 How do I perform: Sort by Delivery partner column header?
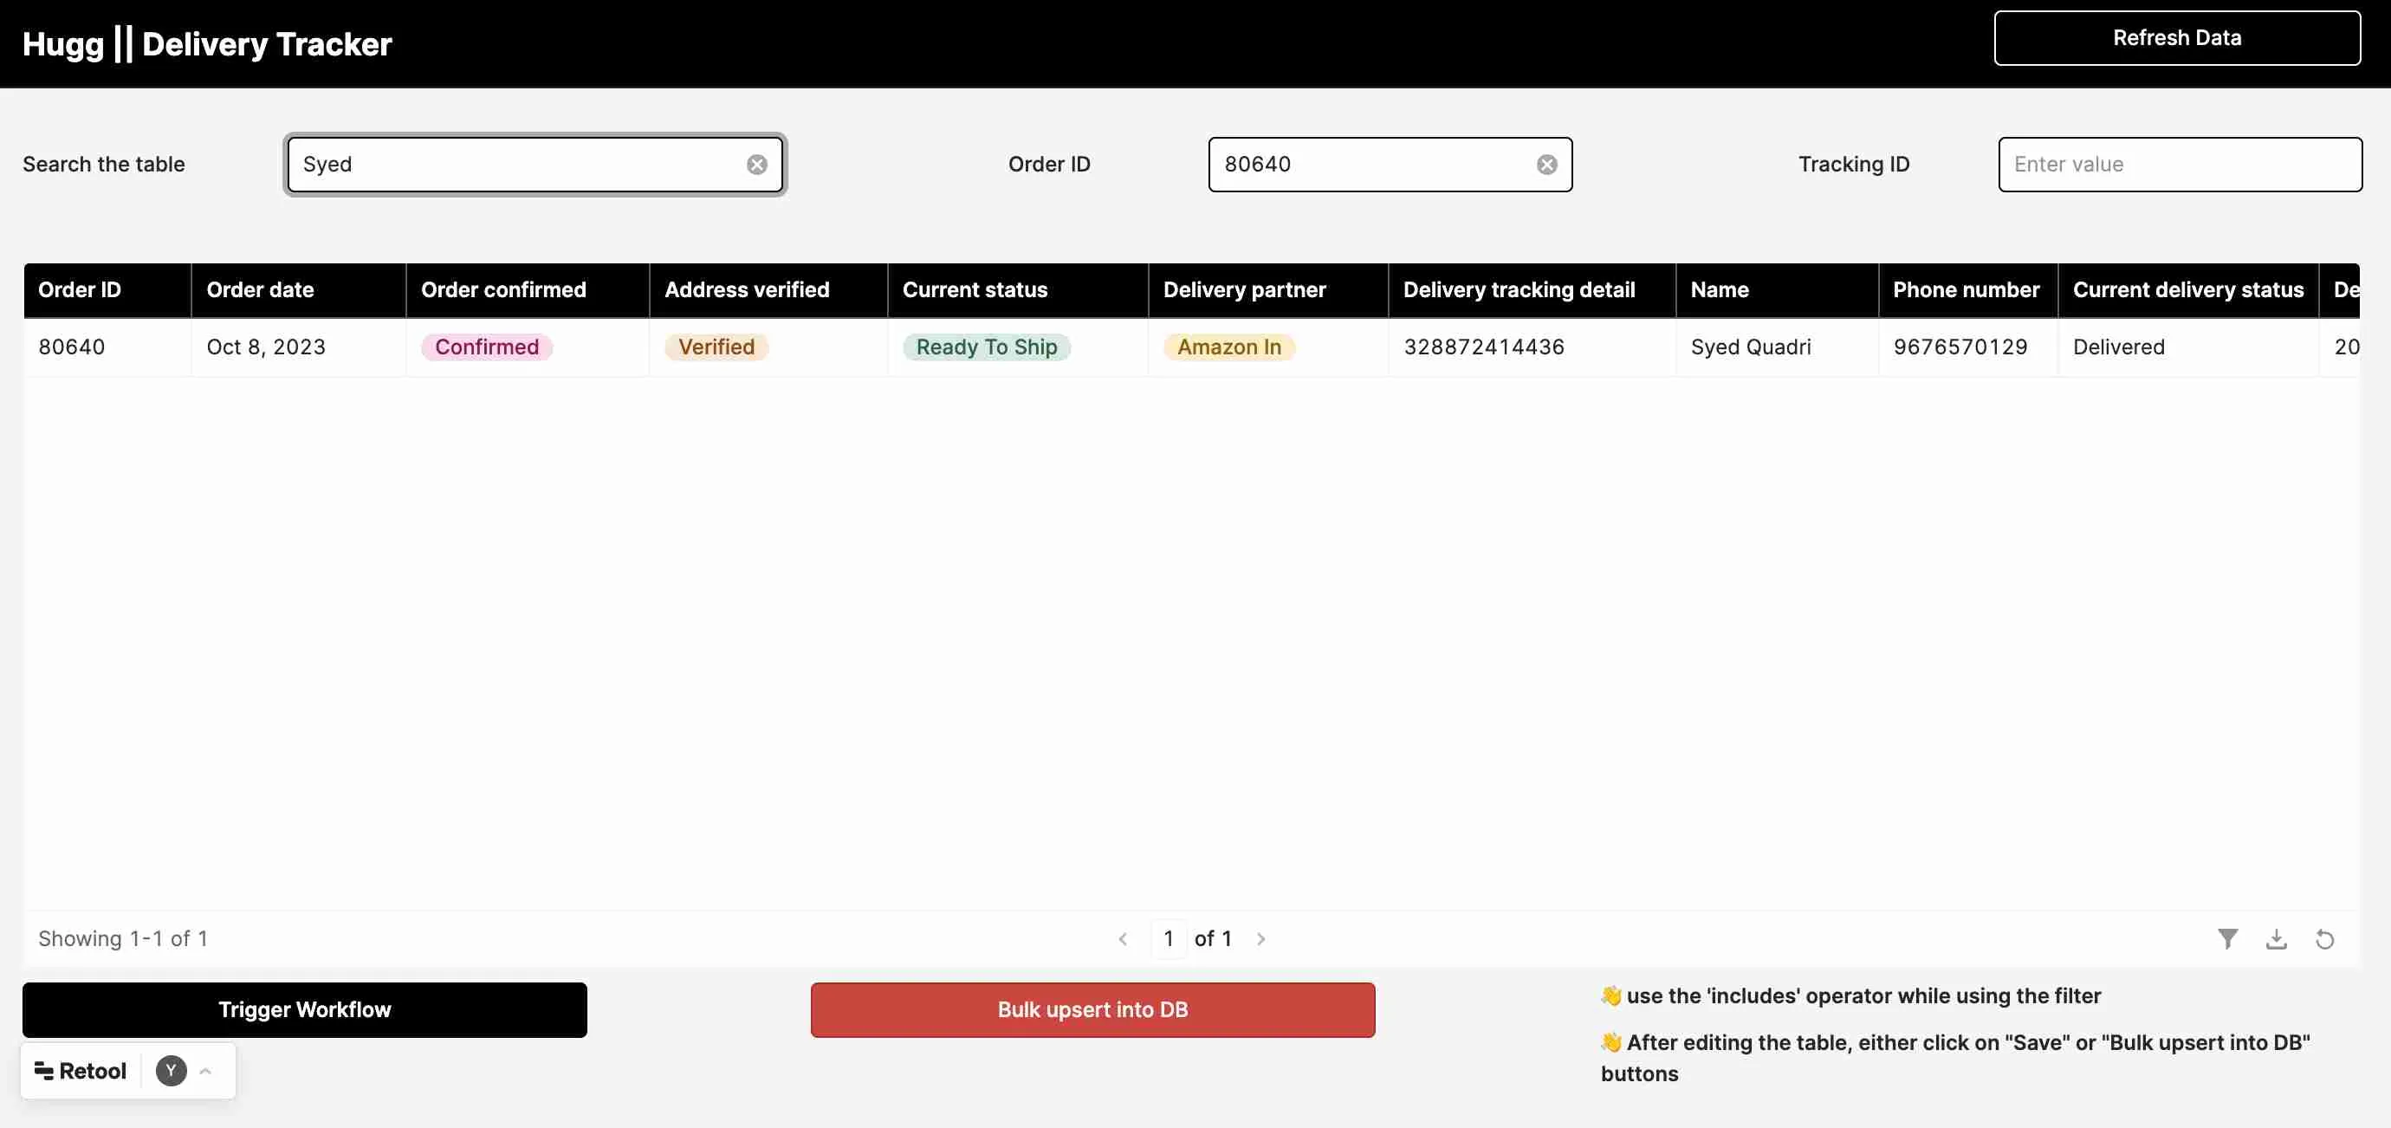tap(1268, 289)
